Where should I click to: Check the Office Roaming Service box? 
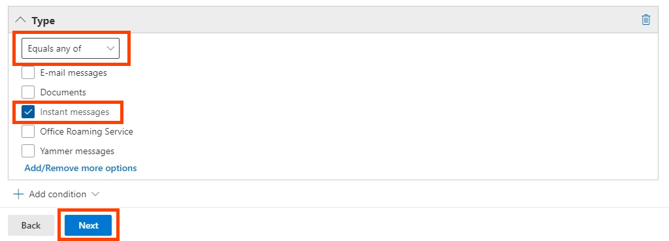click(x=28, y=131)
